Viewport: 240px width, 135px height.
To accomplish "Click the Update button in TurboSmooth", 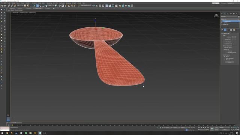I will pyautogui.click(x=229, y=62).
